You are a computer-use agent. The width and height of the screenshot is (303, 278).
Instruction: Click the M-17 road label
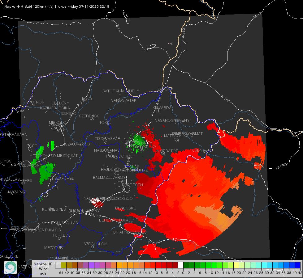point(258,15)
